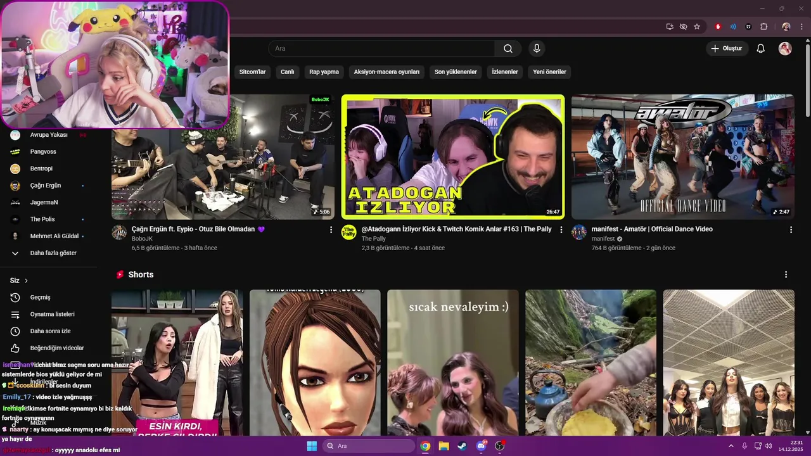Viewport: 811px width, 456px height.
Task: Select the Sitcom'lar filter chip
Action: (x=252, y=72)
